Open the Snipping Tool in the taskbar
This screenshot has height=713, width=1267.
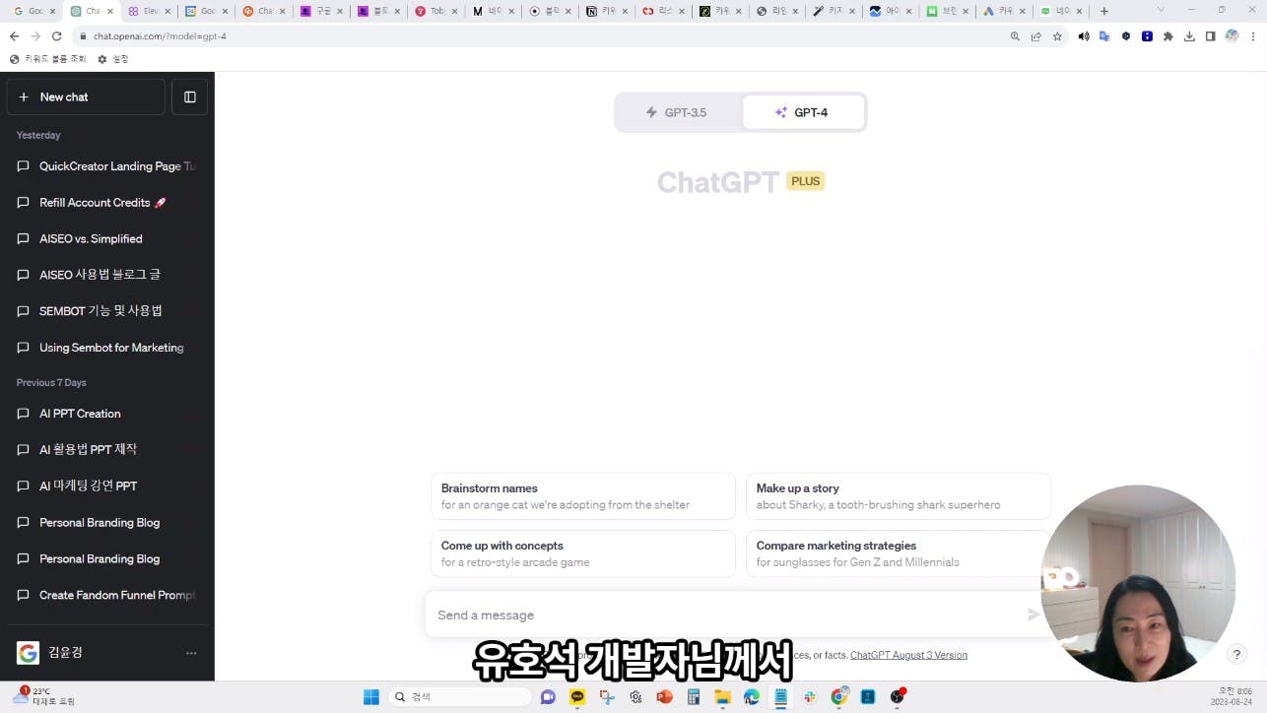point(607,697)
